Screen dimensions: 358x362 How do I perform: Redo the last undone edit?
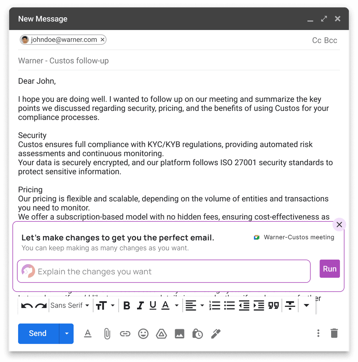pos(41,306)
